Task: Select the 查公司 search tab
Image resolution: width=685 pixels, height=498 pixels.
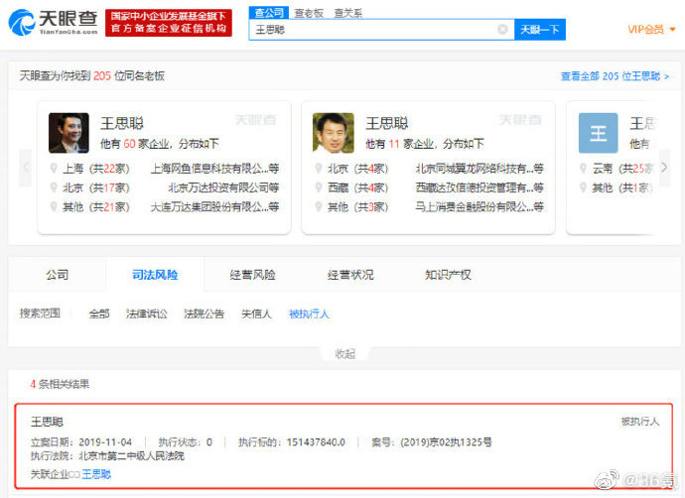Action: click(x=266, y=13)
